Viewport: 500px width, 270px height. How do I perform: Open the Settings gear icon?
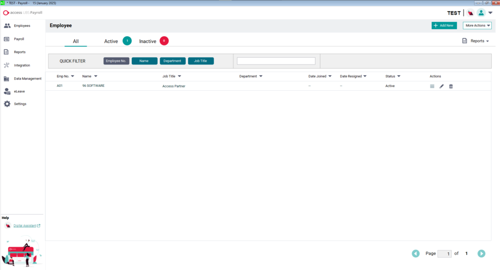click(7, 104)
